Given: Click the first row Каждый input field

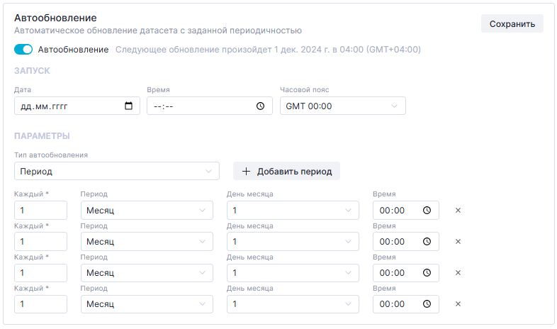Looking at the screenshot, I should pyautogui.click(x=40, y=211).
